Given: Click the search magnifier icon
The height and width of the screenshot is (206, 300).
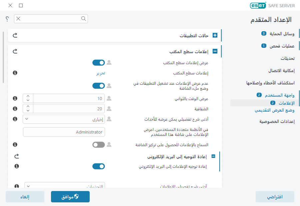Looking at the screenshot, I should point(83,19).
